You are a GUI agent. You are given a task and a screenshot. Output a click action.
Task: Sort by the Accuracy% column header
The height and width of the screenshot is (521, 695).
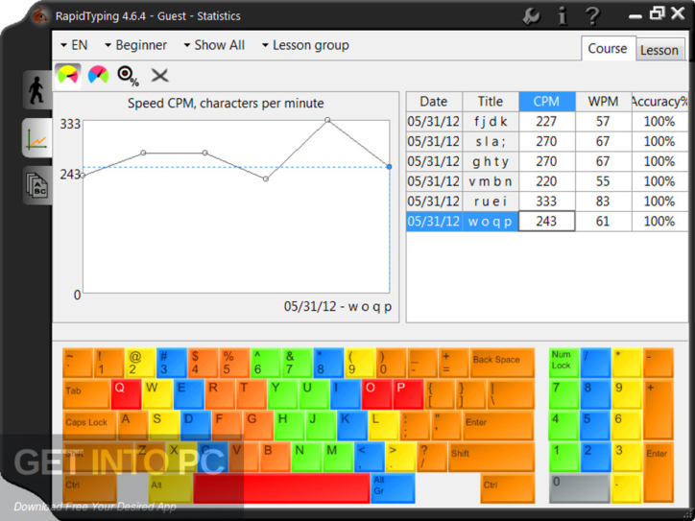pos(659,102)
